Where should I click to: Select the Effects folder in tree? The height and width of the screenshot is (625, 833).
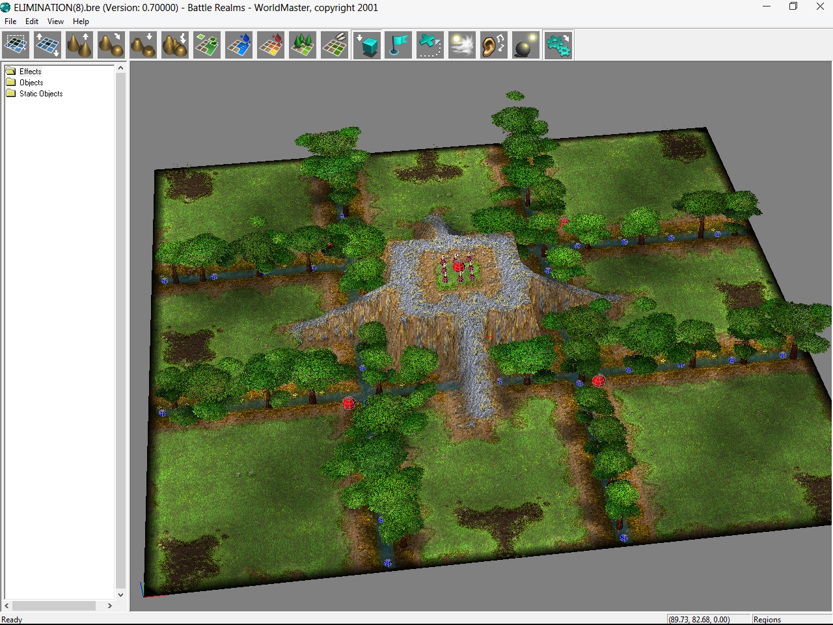pos(30,72)
